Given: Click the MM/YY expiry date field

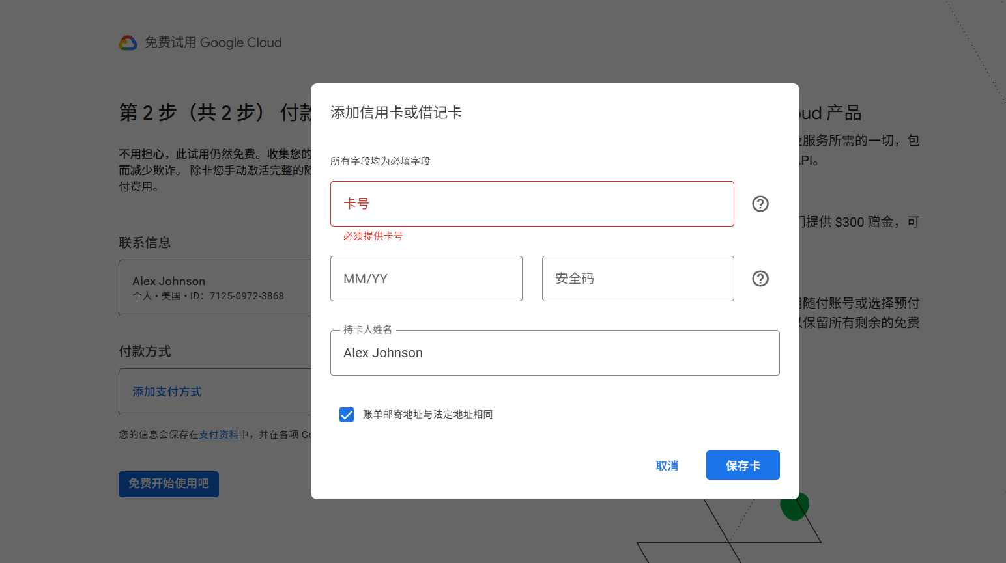Looking at the screenshot, I should (x=426, y=279).
